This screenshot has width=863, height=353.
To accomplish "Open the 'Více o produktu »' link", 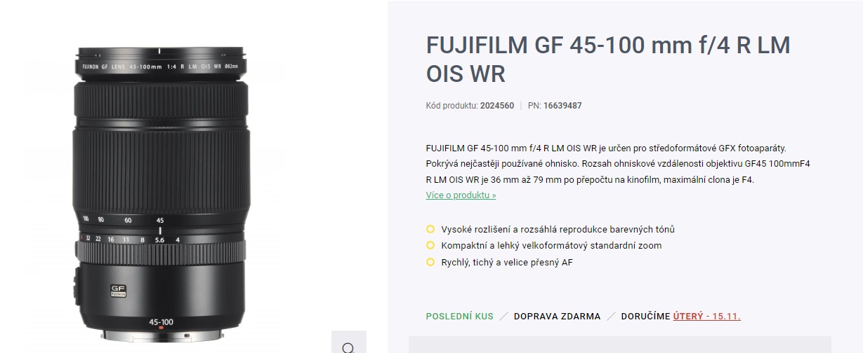I will tap(461, 195).
